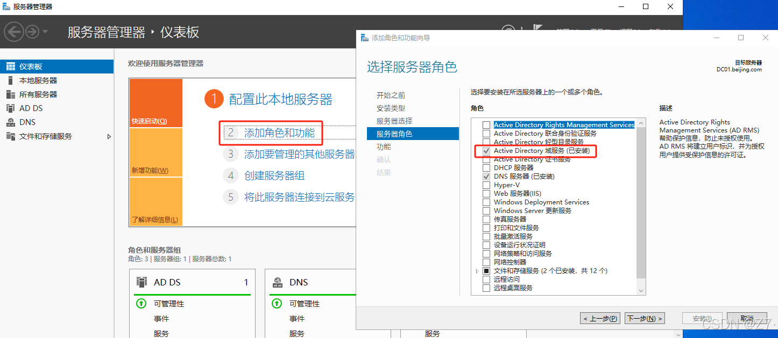Click the 服务器管理器 title bar icon
This screenshot has height=338, width=778.
[6, 6]
